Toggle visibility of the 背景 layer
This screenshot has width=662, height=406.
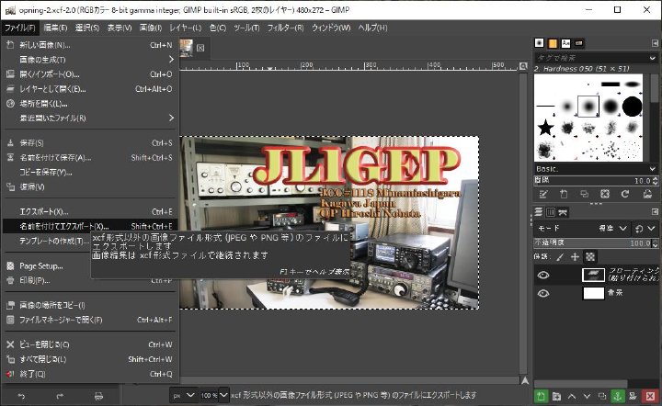point(542,293)
